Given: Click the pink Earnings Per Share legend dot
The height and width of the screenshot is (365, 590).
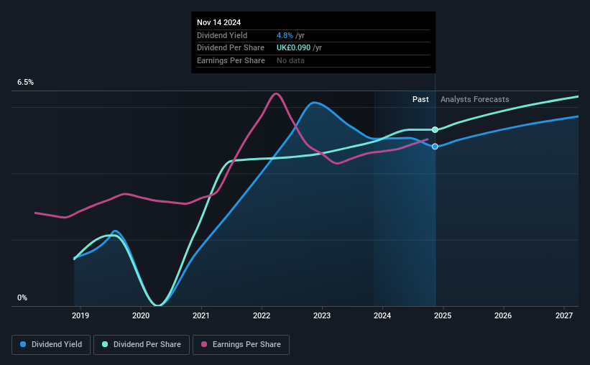Looking at the screenshot, I should [204, 344].
